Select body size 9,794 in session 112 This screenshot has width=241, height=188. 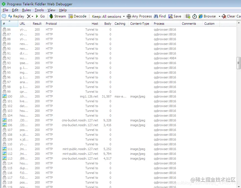(x=107, y=154)
